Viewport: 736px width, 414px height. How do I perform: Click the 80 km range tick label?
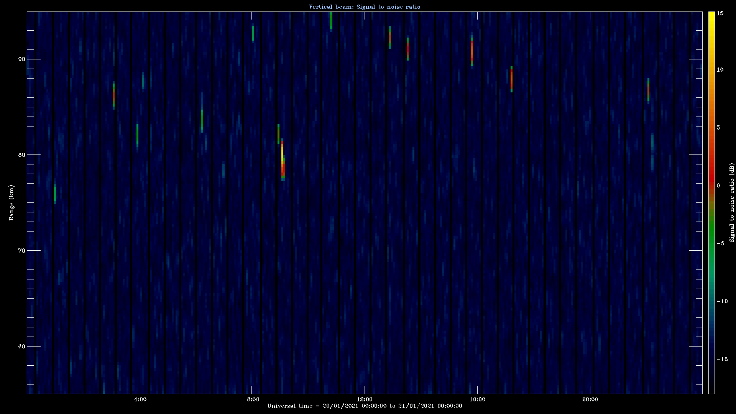(x=21, y=155)
